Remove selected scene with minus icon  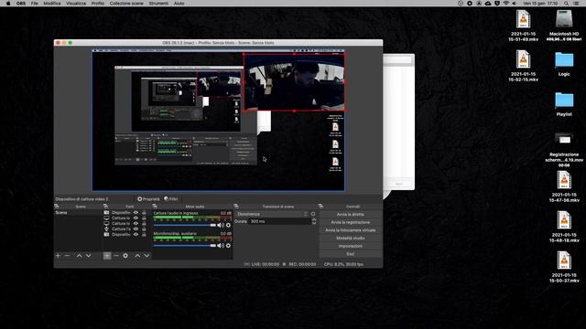(67, 256)
